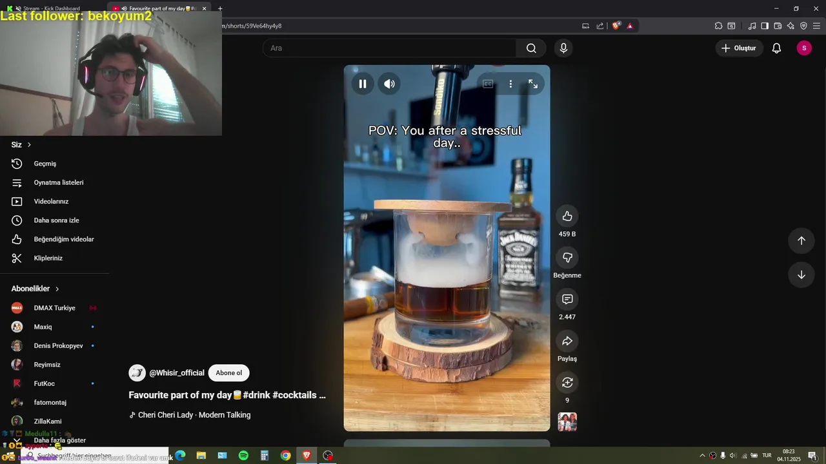Image resolution: width=826 pixels, height=464 pixels.
Task: Click the Remix icon above 9
Action: point(567,383)
